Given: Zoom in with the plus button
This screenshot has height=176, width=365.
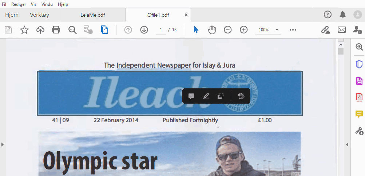Looking at the screenshot, I should coord(243,30).
